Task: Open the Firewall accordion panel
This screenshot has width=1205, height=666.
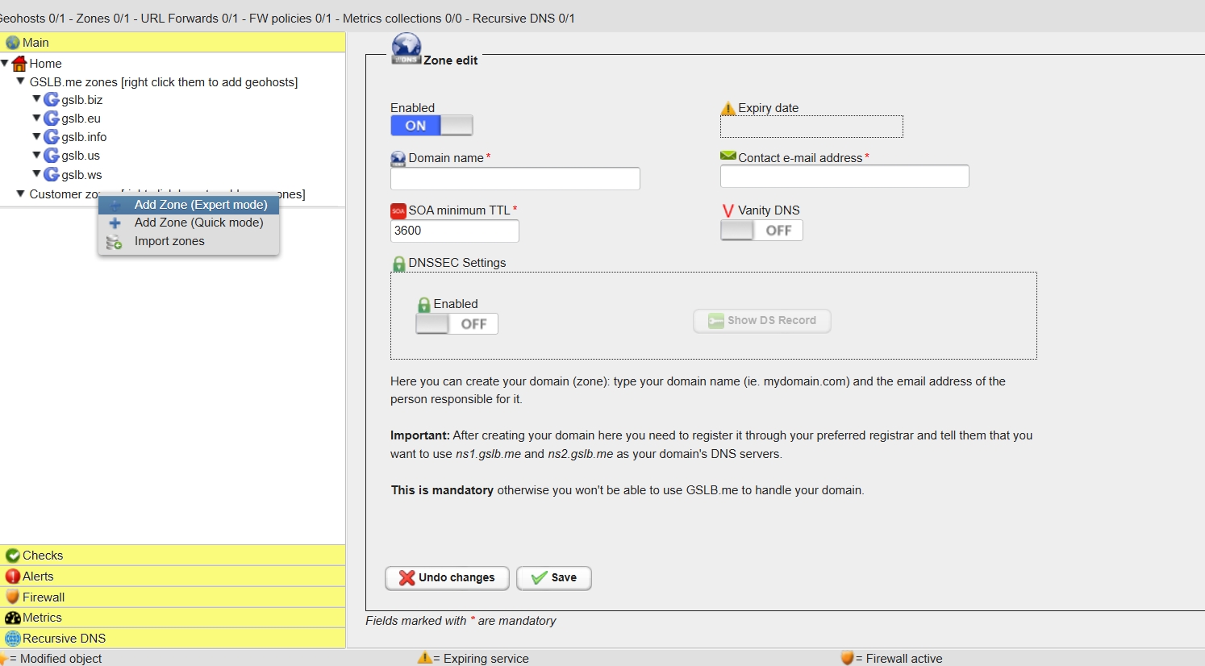Action: click(173, 597)
